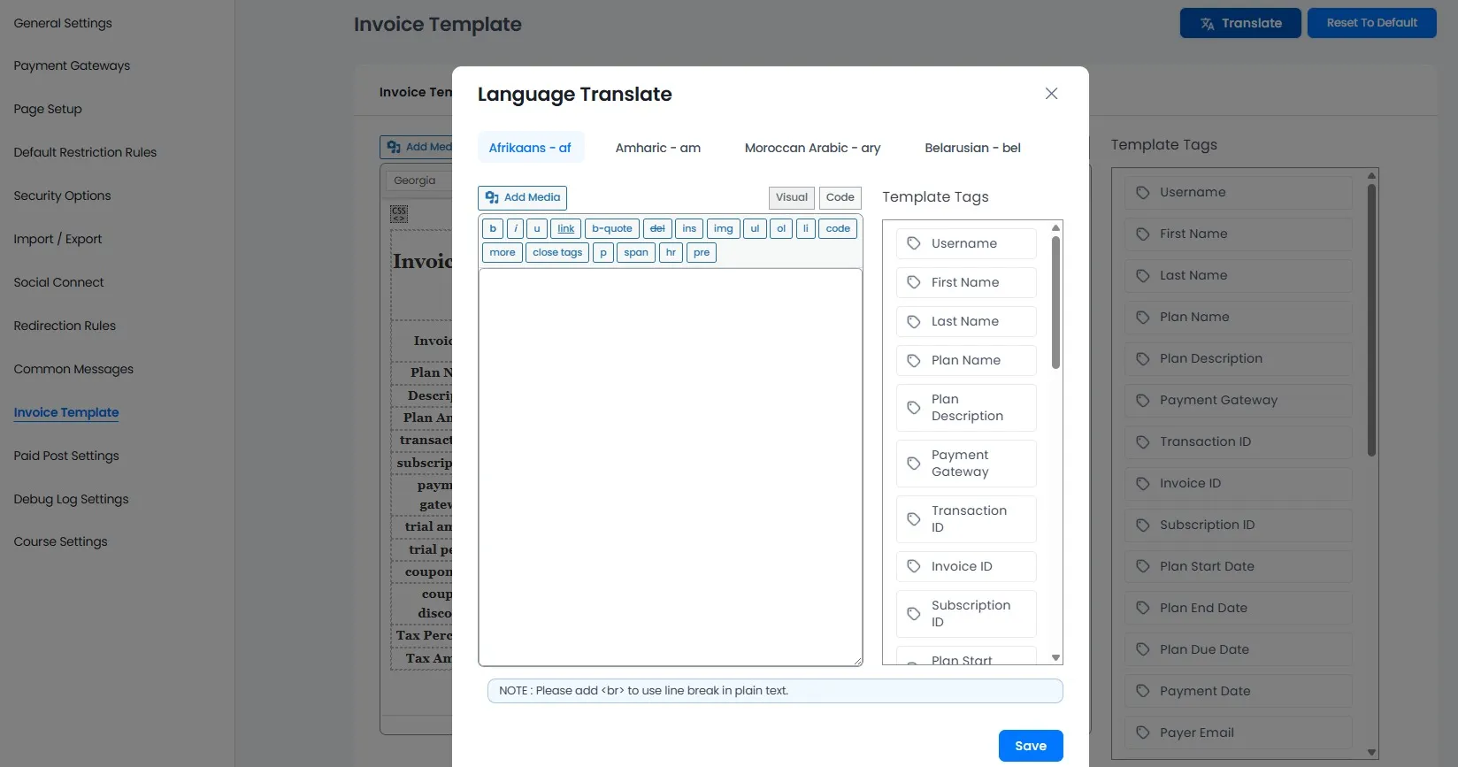
Task: Insert the more tag
Action: pyautogui.click(x=503, y=252)
